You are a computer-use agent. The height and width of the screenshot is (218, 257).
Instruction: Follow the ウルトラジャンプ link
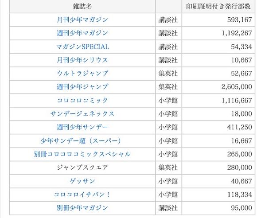(82, 74)
